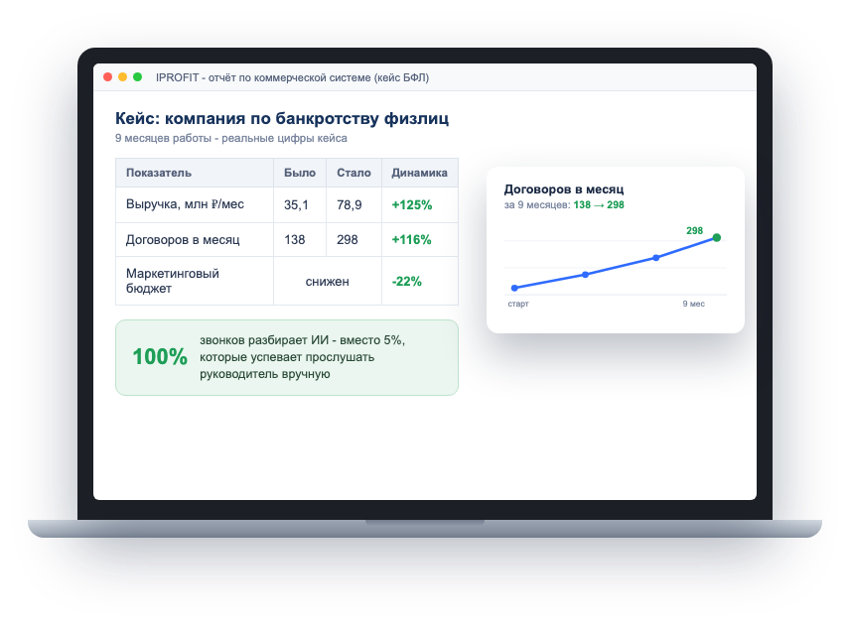Image resolution: width=850 pixels, height=627 pixels.
Task: Click the second blue data point on the line
Action: tap(586, 275)
